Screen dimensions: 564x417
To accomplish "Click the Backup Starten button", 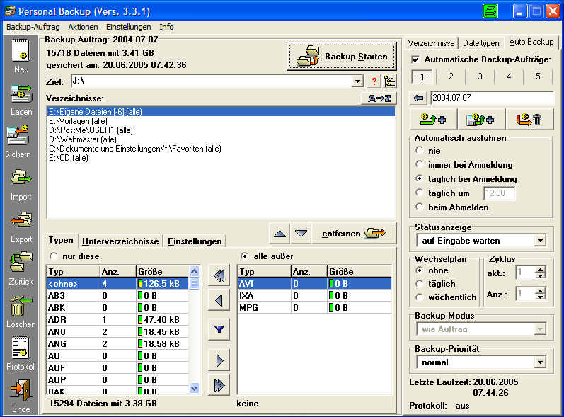I will [342, 57].
